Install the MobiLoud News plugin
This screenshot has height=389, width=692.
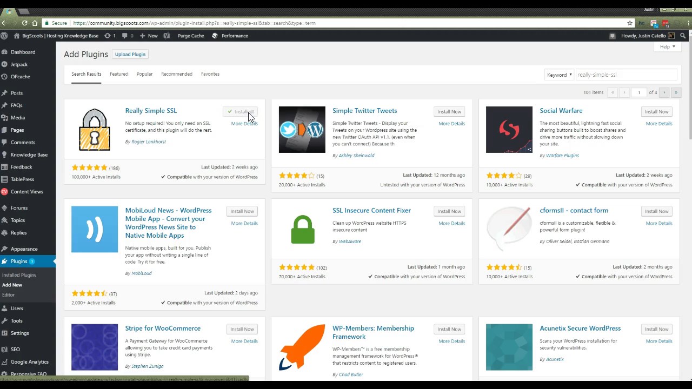(x=242, y=211)
